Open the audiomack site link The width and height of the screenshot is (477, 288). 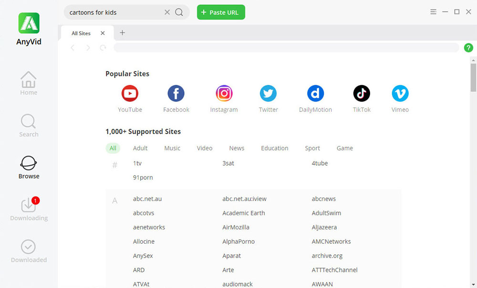coord(238,284)
